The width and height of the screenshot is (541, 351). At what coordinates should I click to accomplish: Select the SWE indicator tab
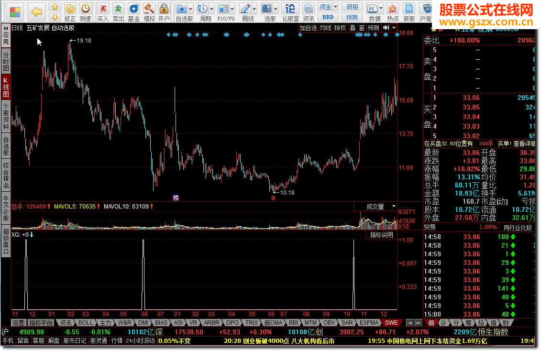click(391, 323)
